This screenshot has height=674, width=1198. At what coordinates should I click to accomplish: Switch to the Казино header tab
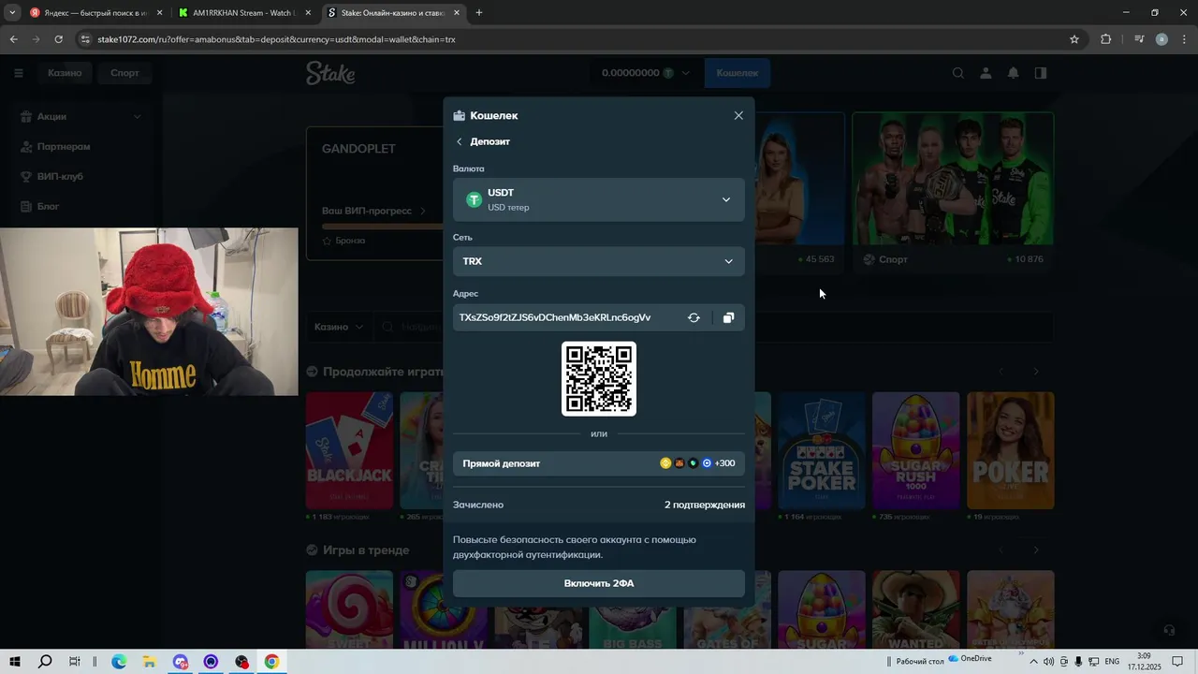(65, 73)
